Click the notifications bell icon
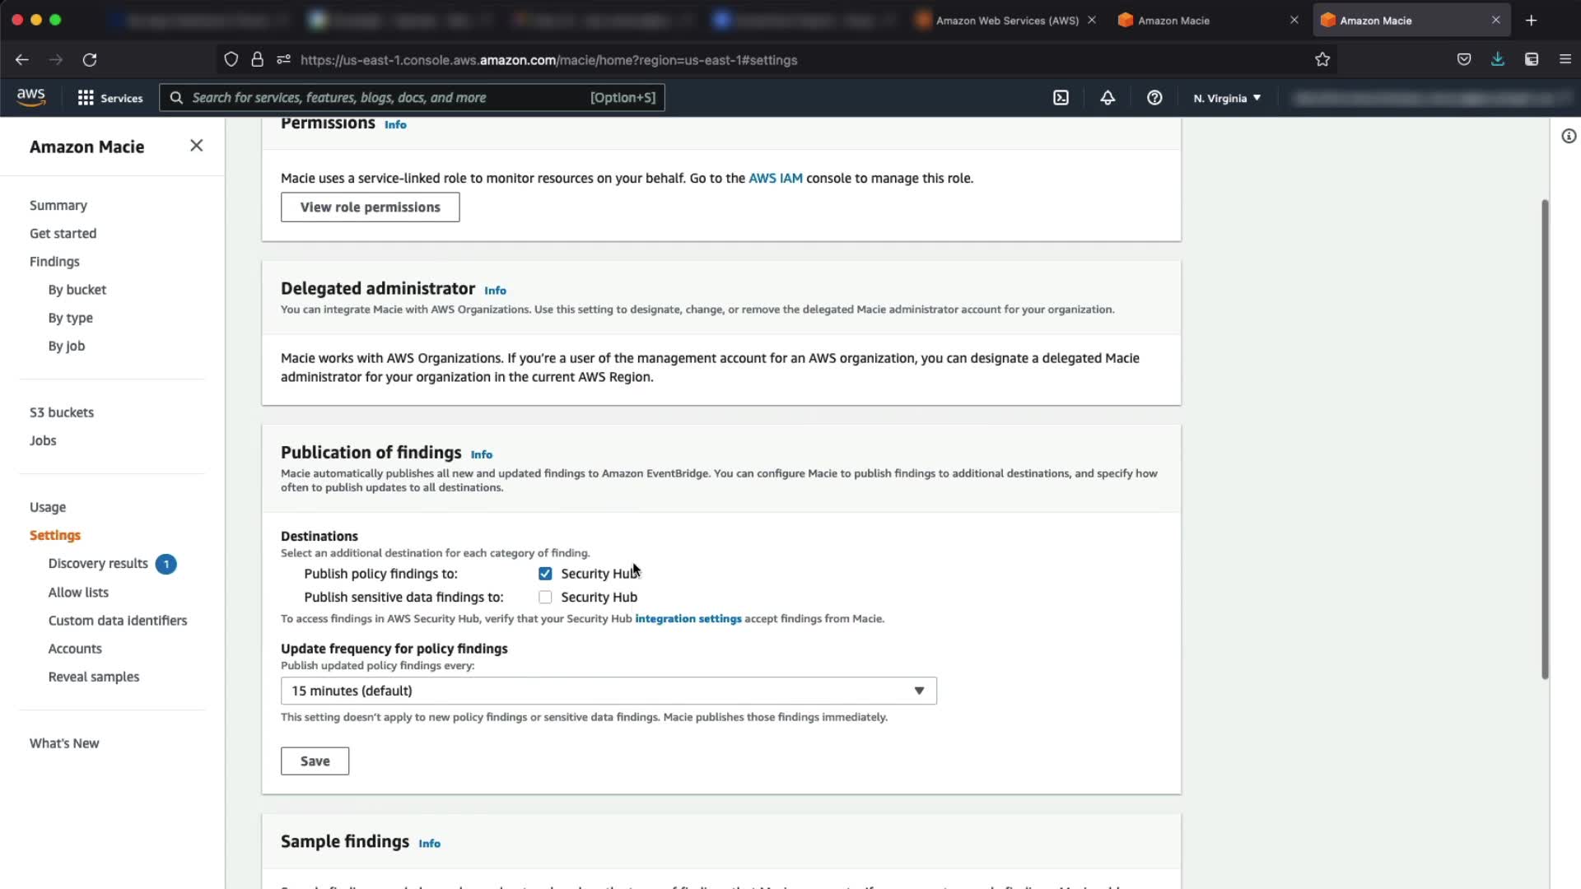 pos(1108,98)
